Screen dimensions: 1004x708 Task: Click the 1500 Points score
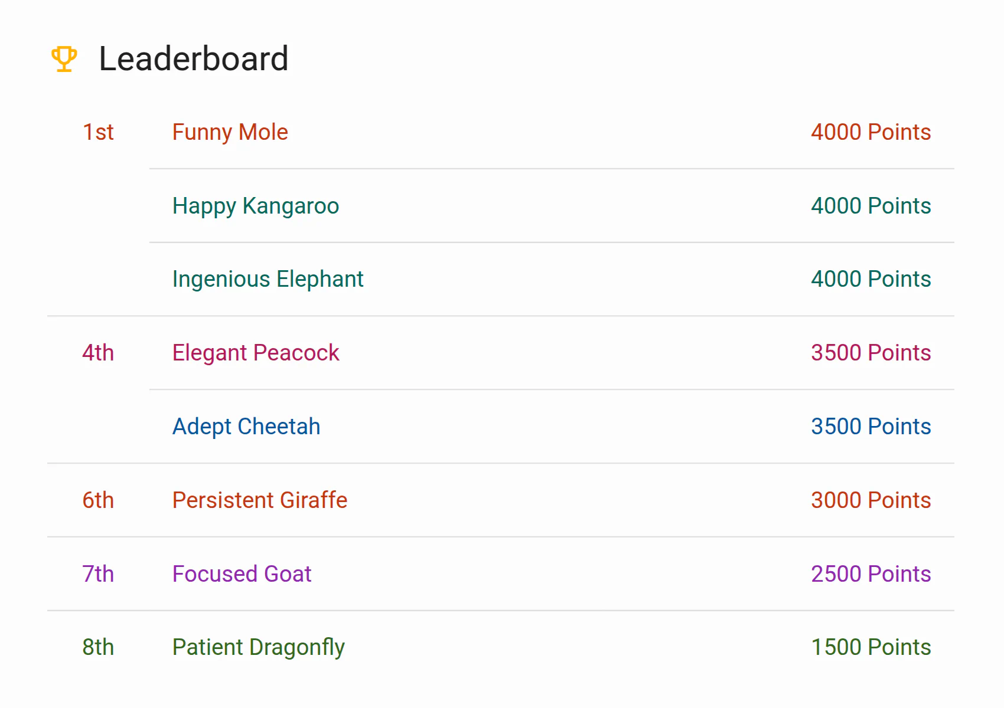tap(871, 647)
